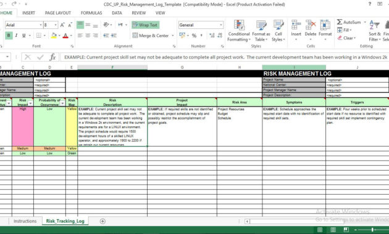Open the font size dropdown
Viewport: 389px width, 234px height.
tap(56, 25)
